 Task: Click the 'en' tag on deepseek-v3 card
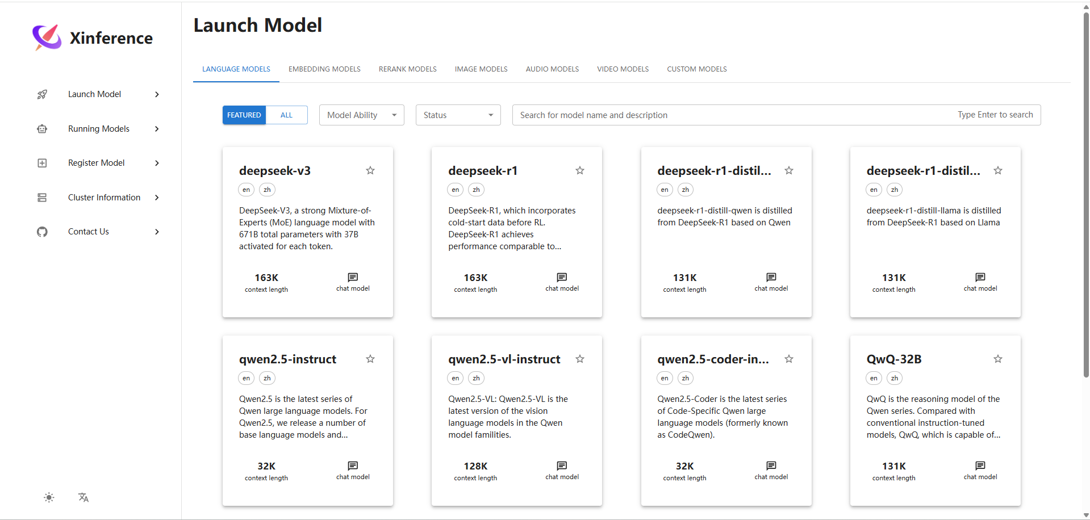pyautogui.click(x=246, y=190)
